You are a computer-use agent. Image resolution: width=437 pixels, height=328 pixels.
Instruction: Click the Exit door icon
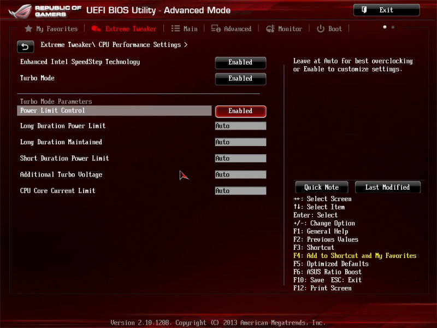click(x=364, y=10)
